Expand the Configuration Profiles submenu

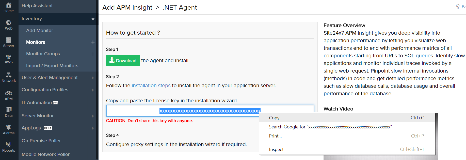(93, 90)
